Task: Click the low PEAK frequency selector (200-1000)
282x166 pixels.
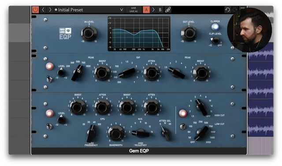Action: pyautogui.click(x=77, y=73)
